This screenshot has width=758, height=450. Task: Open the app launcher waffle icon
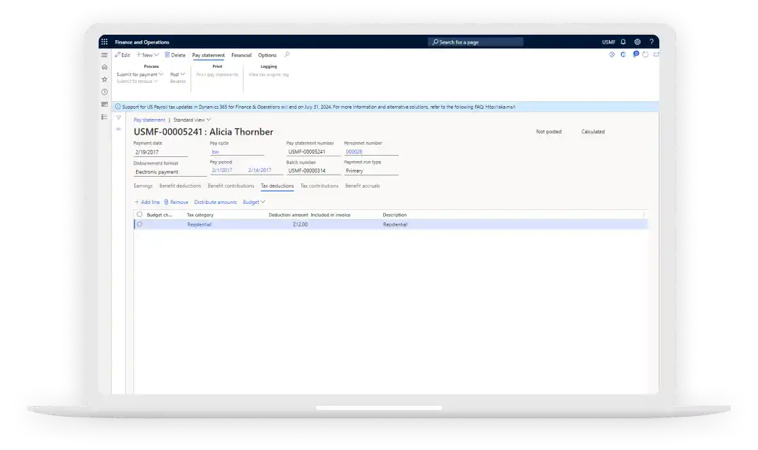pos(104,42)
